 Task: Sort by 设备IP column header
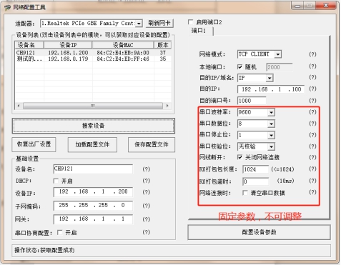coord(68,45)
